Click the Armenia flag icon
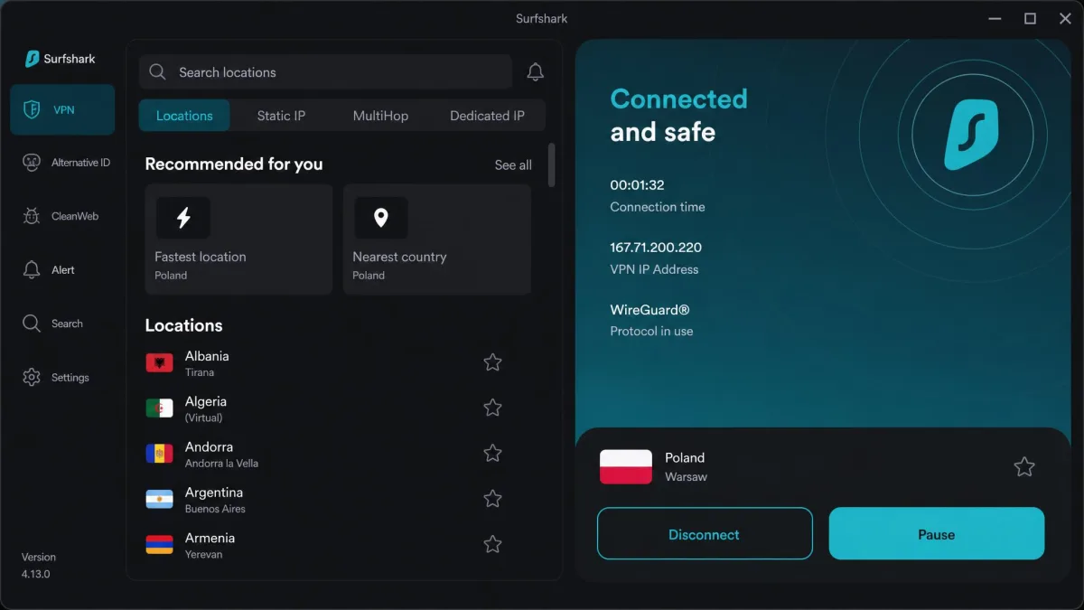Screen dimensions: 1084x610 pyautogui.click(x=160, y=544)
